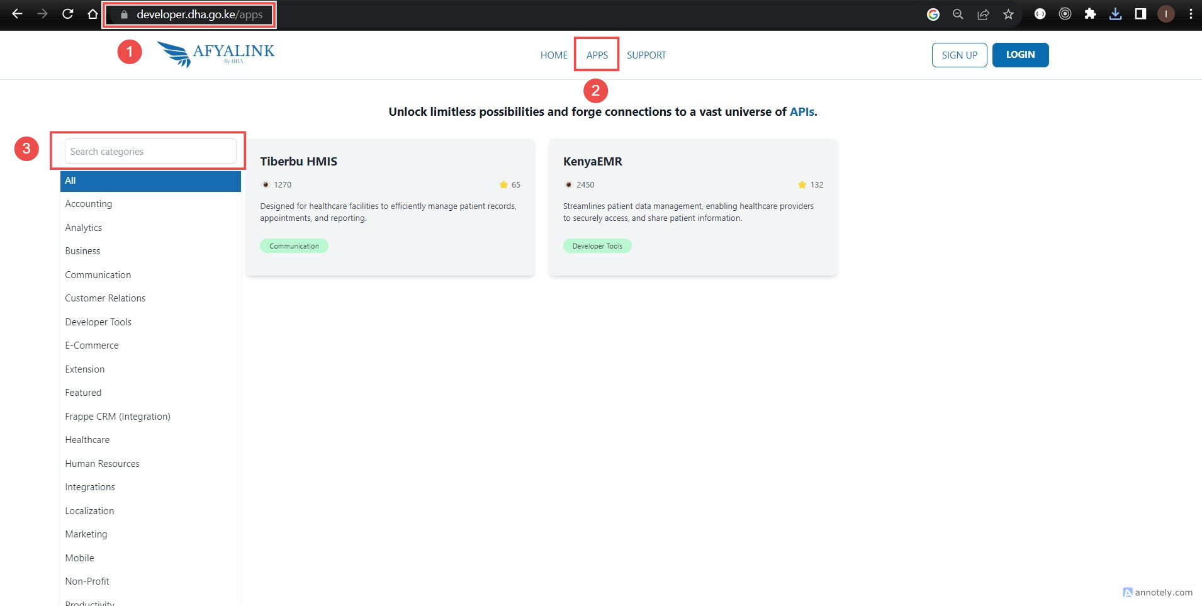Click the Tiberbu HMIS description text
Viewport: 1202px width, 606px height.
(388, 212)
